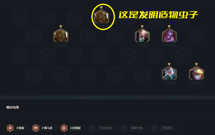Select the yellow-circled champion portrait
This screenshot has height=135, width=215.
[101, 17]
